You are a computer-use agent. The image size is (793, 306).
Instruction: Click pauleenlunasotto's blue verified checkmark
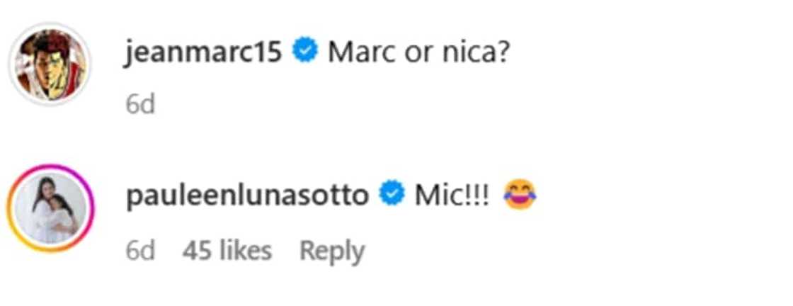[392, 195]
